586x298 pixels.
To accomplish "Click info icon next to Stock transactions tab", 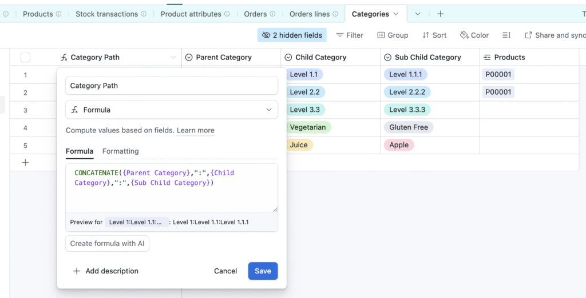I will pyautogui.click(x=144, y=14).
